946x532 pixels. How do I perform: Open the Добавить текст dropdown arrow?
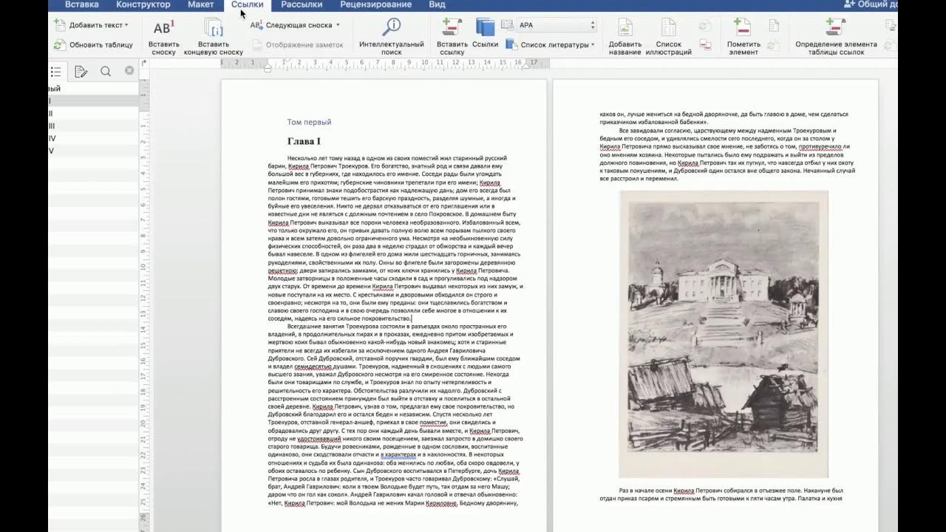126,25
